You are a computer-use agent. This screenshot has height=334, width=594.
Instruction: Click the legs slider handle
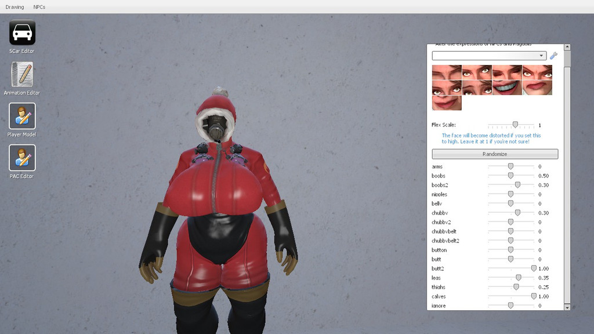pyautogui.click(x=519, y=278)
